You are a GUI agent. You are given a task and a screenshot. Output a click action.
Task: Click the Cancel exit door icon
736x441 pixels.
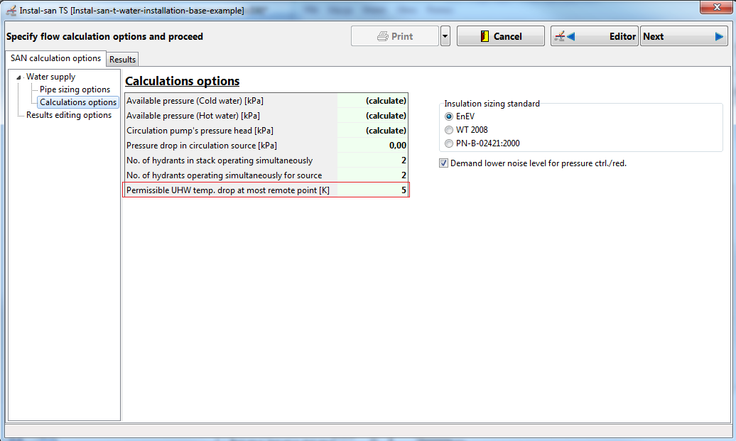point(485,36)
